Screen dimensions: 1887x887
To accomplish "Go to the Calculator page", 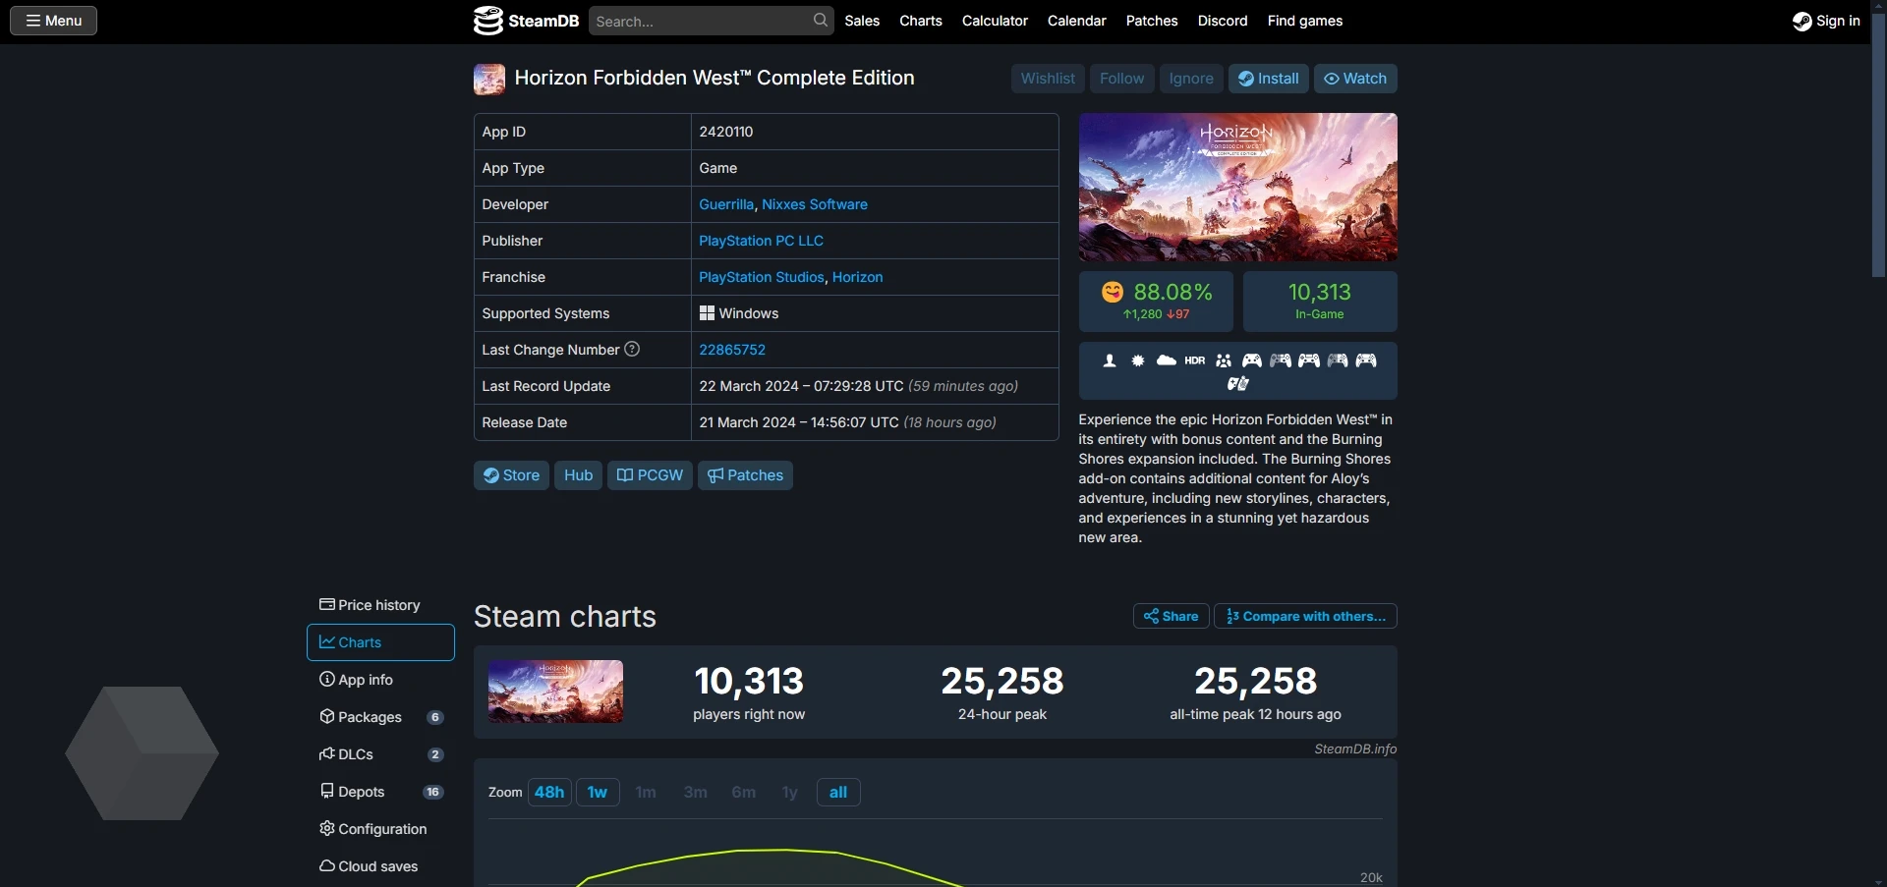I will point(995,21).
